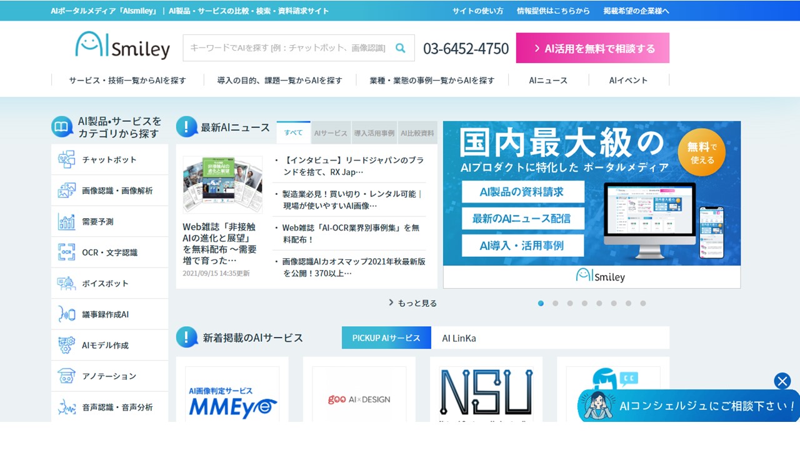Open the 導入の目的、課題一覧からAIを探す menu

tap(279, 80)
